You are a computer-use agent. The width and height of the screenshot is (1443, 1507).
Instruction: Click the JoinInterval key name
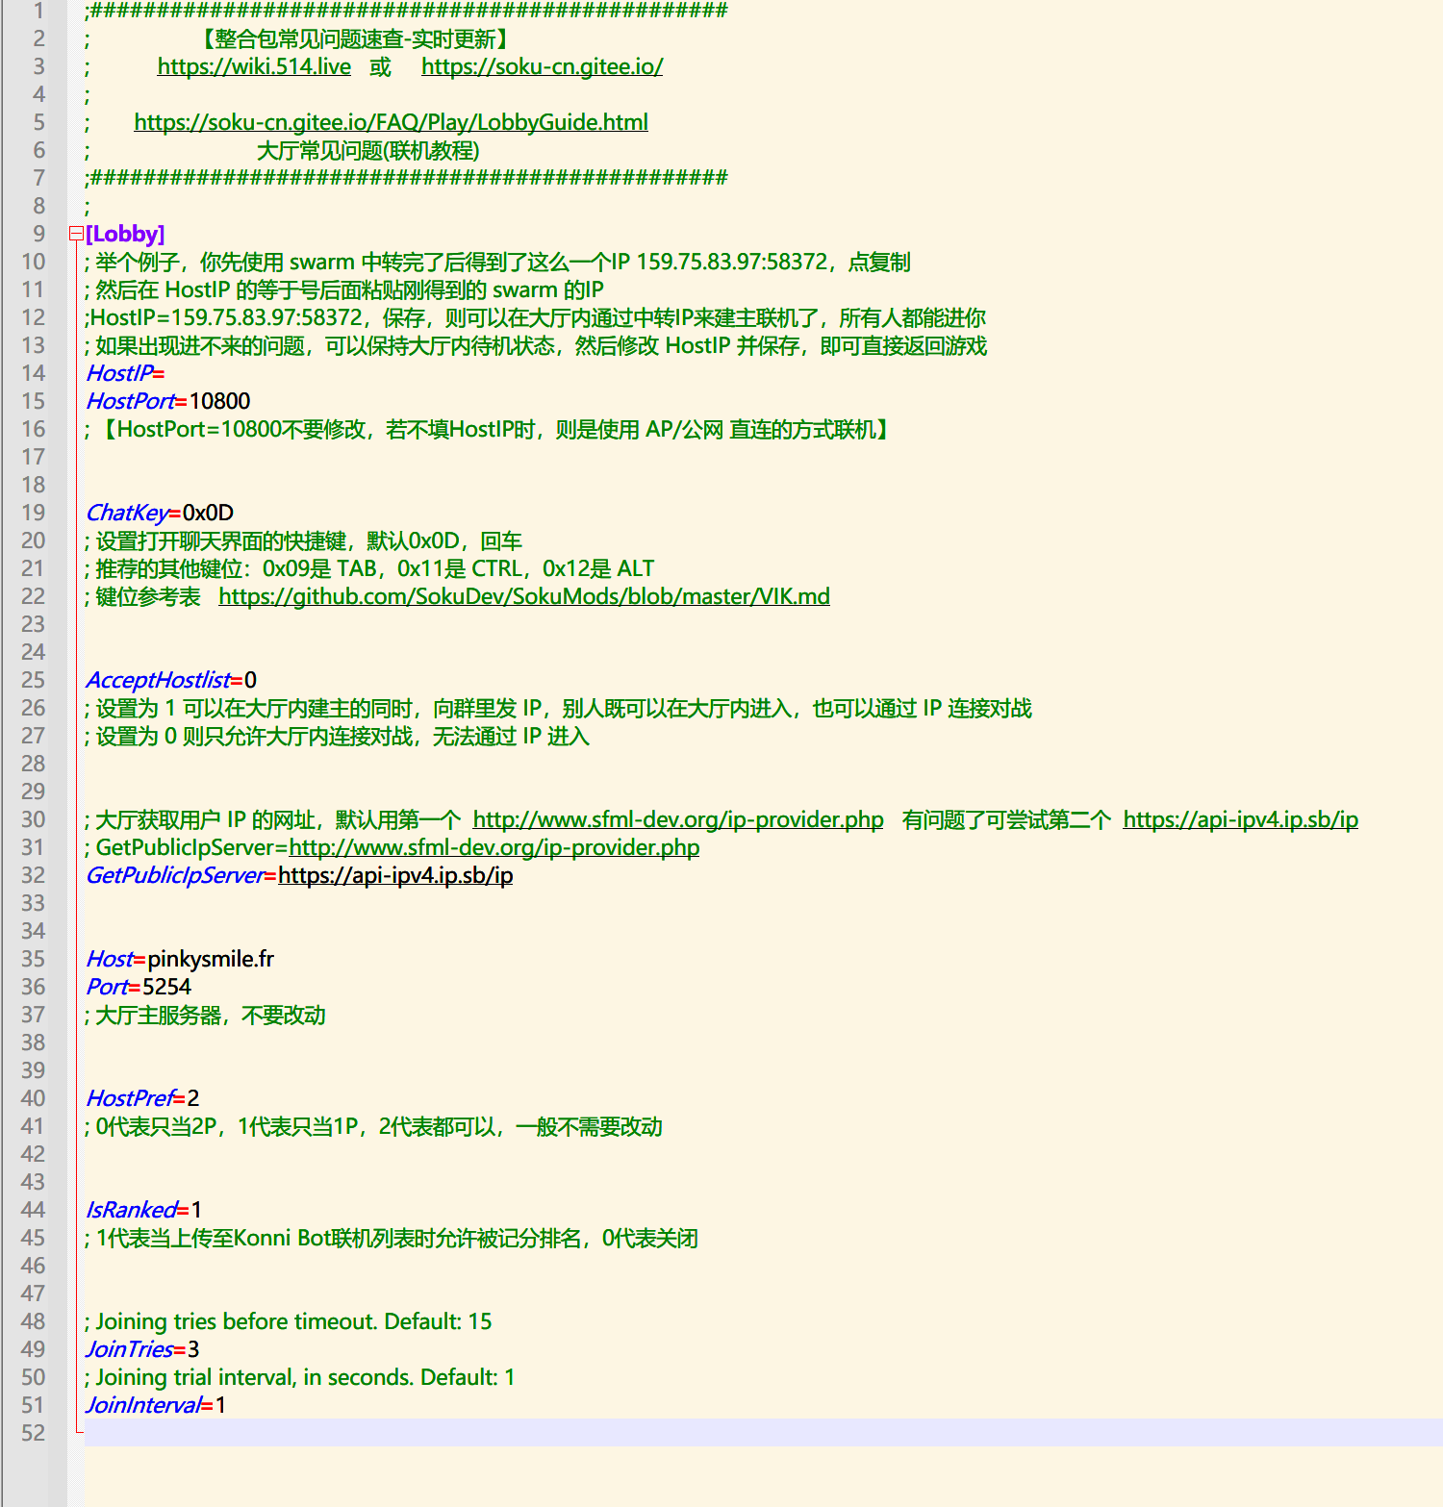144,1405
